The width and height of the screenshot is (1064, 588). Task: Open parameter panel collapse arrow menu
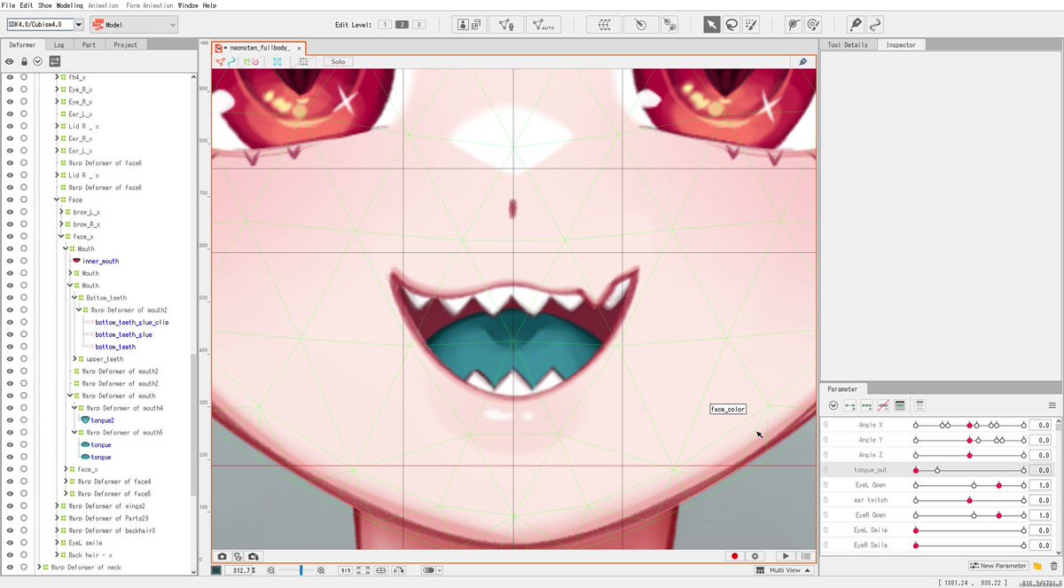833,405
